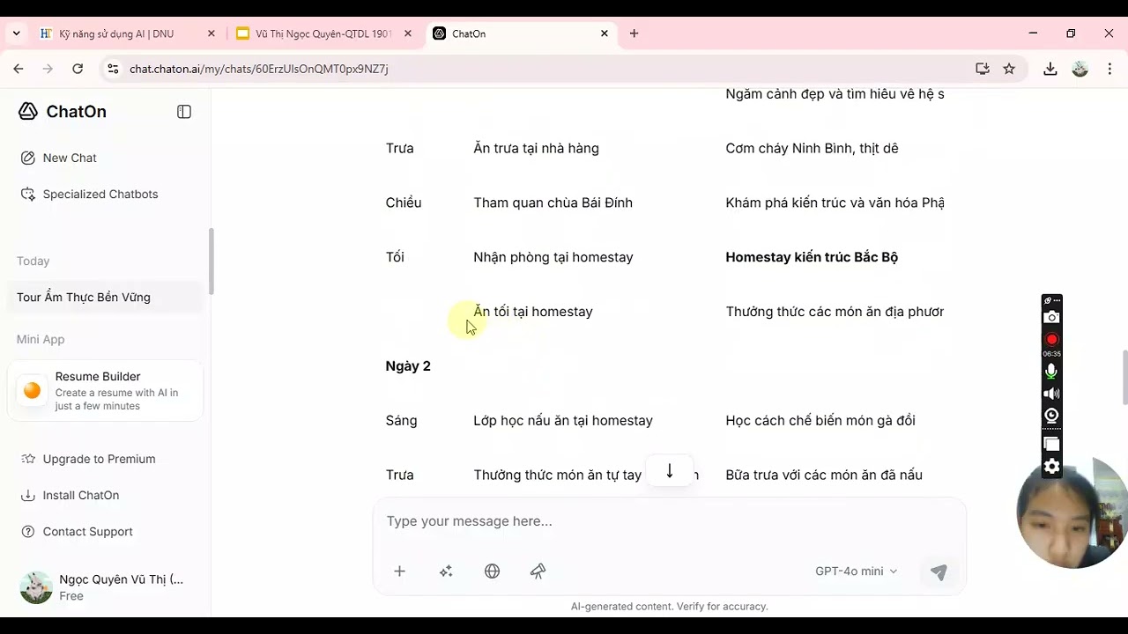Close the Kỹ năng sử dụng AI tab

[211, 33]
